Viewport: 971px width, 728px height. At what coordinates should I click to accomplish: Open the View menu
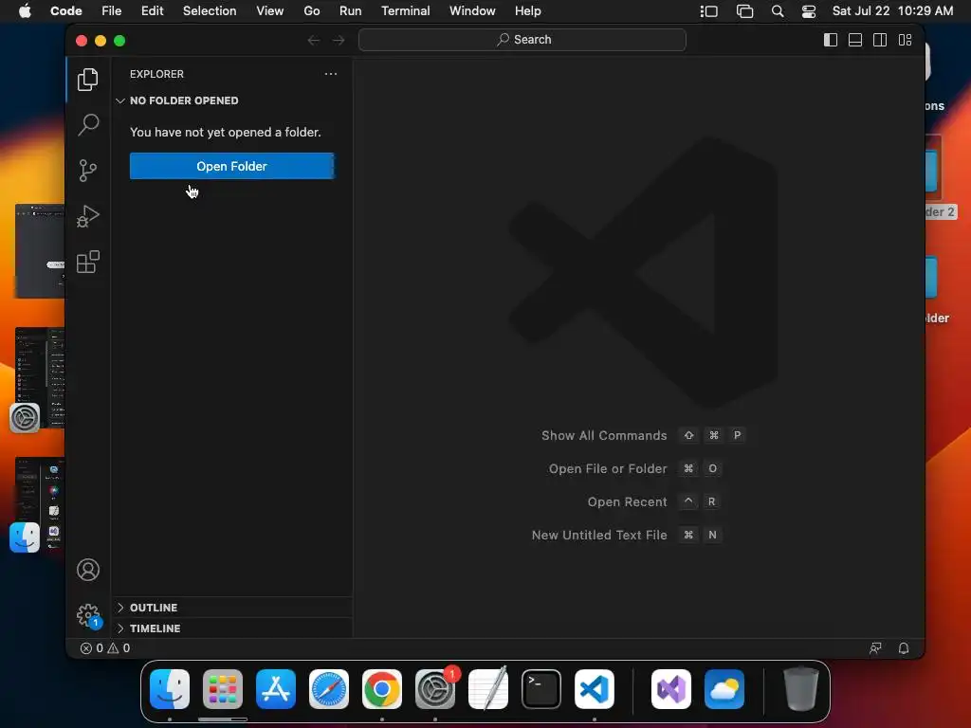click(270, 11)
